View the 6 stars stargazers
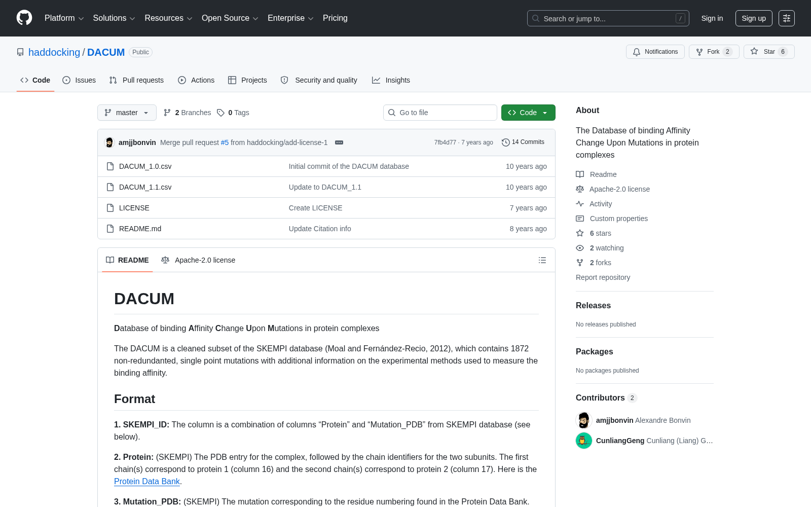The height and width of the screenshot is (507, 811). [x=594, y=233]
